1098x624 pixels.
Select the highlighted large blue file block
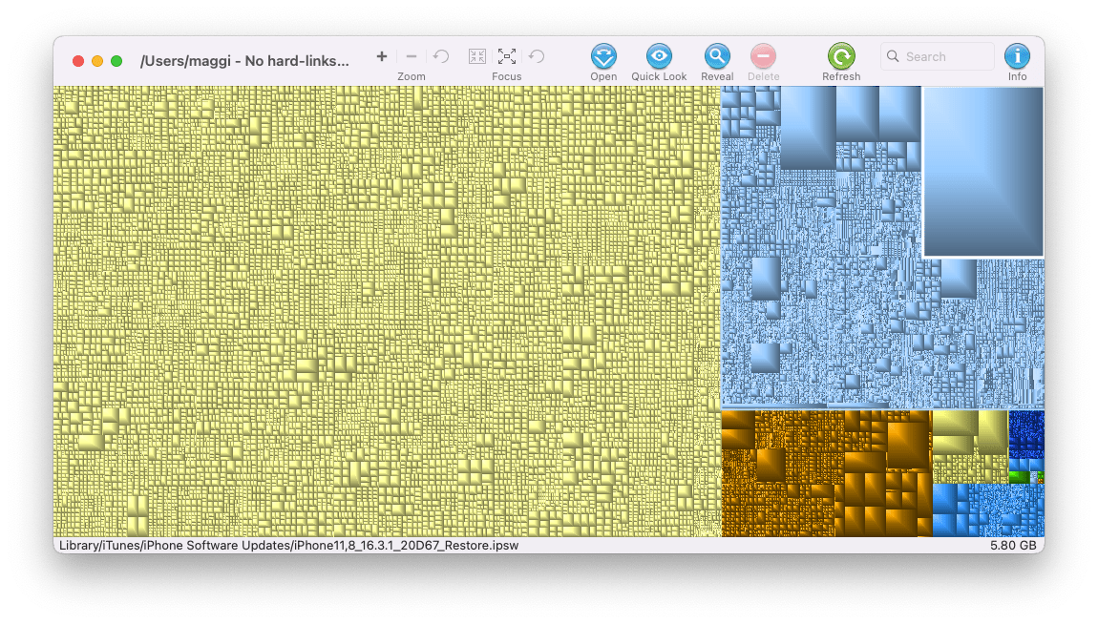pyautogui.click(x=983, y=172)
